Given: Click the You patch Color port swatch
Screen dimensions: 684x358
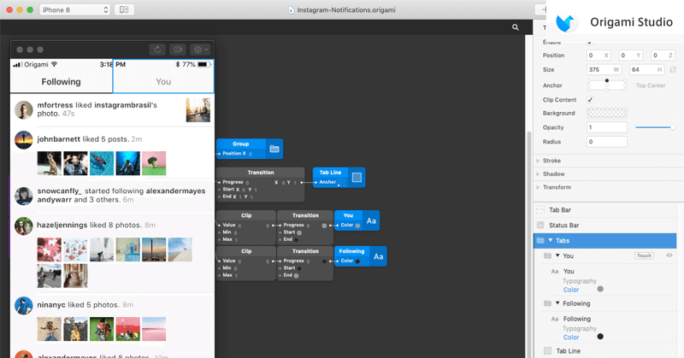Looking at the screenshot, I should pos(357,226).
